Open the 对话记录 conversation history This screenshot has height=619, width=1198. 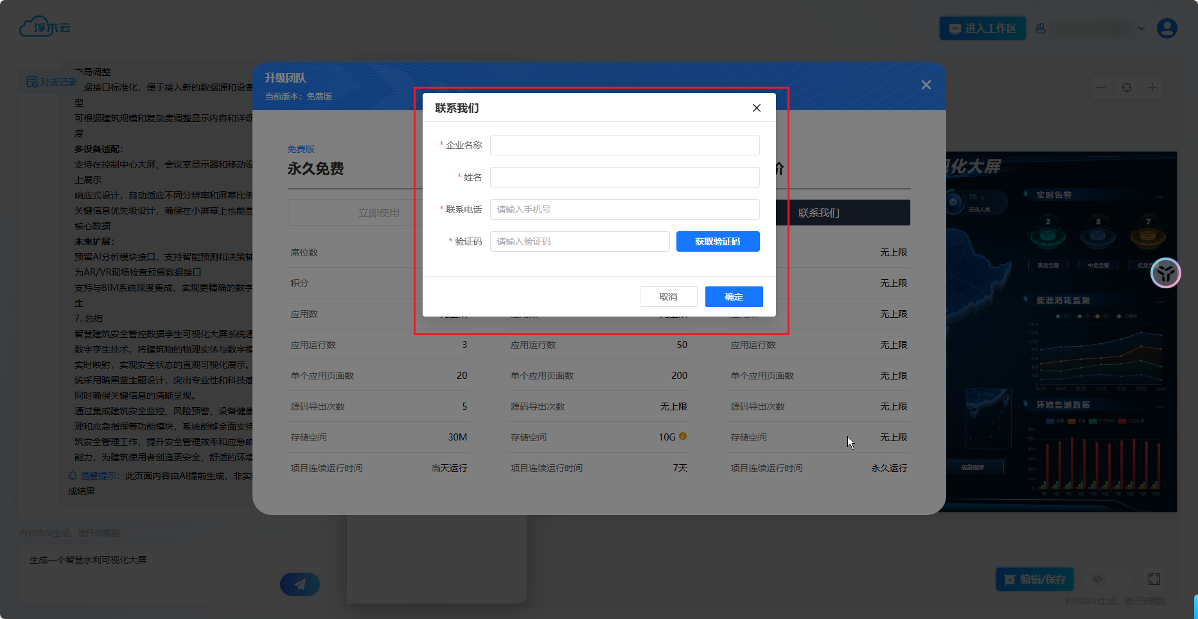click(x=51, y=82)
